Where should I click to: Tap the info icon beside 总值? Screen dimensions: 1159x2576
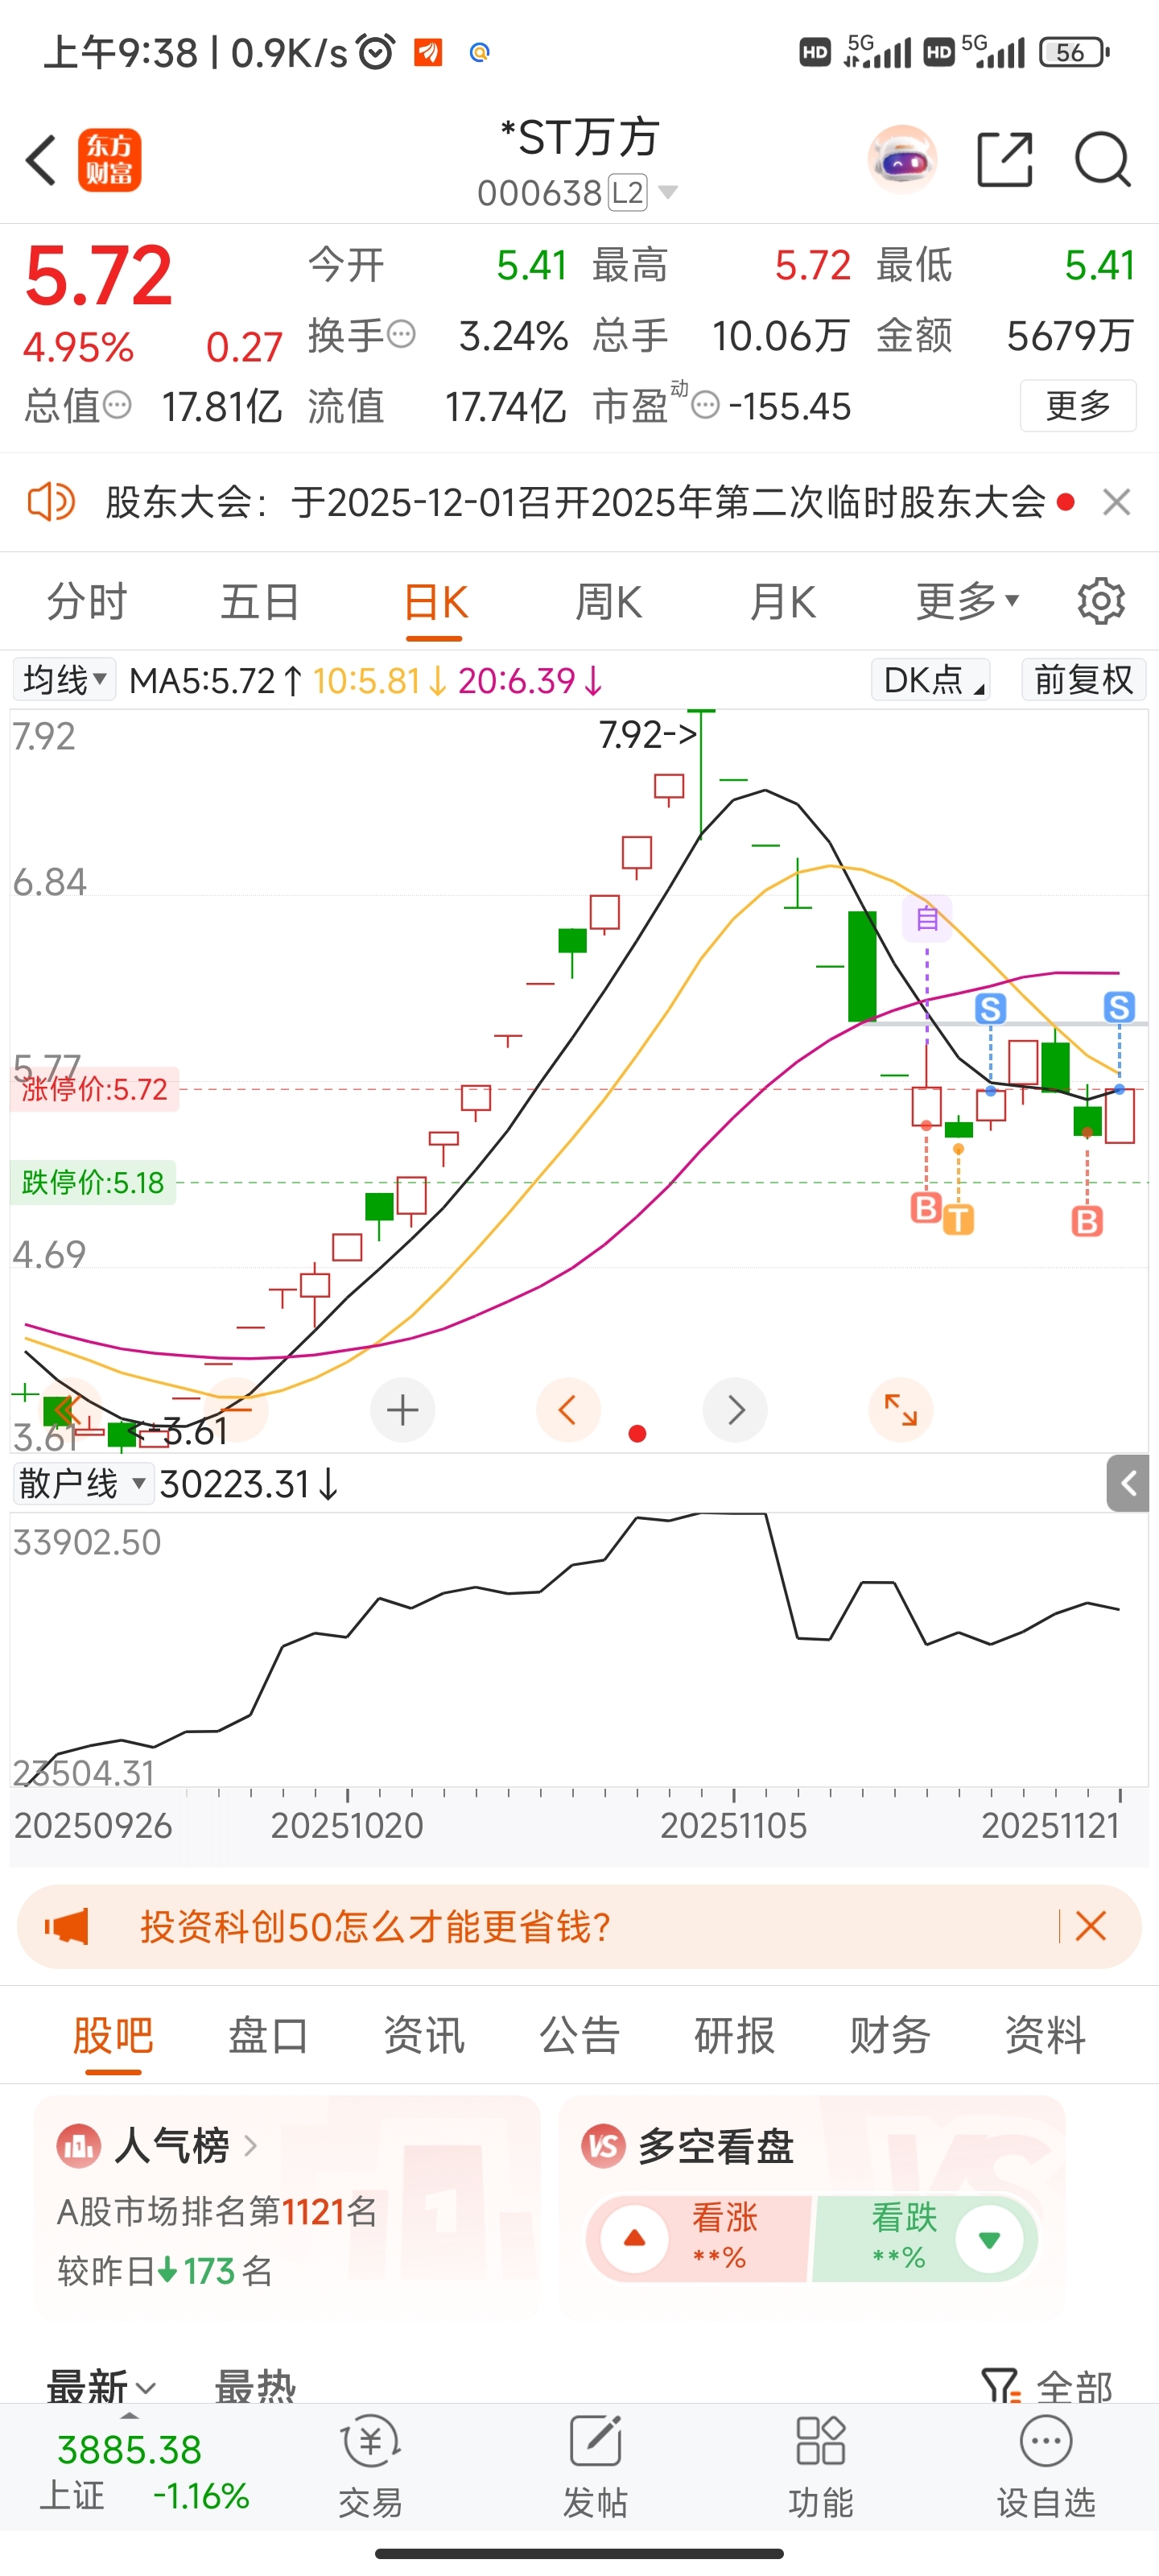click(117, 405)
